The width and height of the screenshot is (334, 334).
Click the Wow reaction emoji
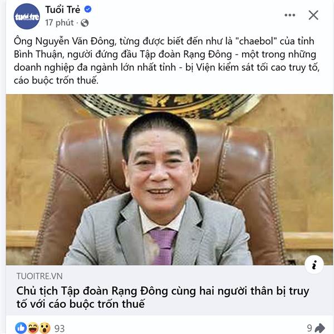click(45, 328)
